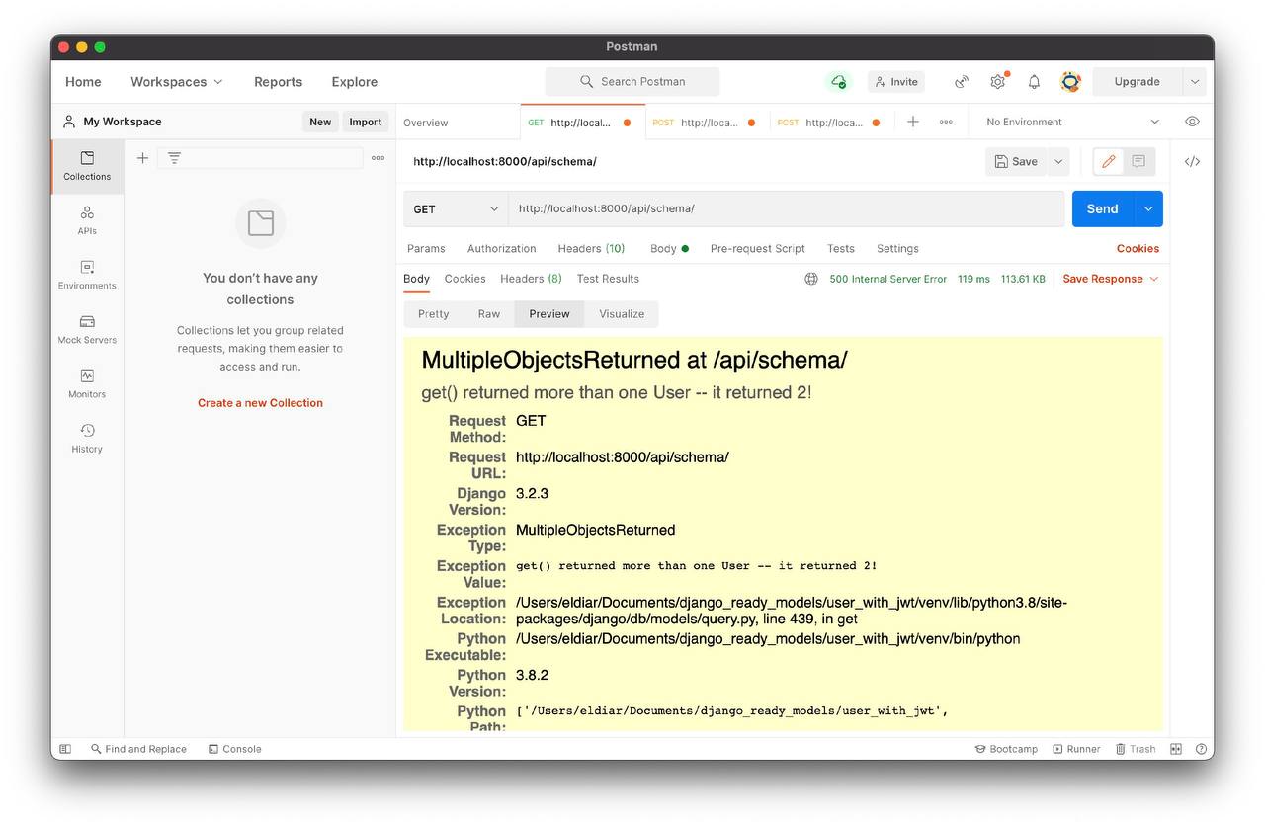
Task: Toggle the sidebar icon in status bar
Action: click(65, 749)
